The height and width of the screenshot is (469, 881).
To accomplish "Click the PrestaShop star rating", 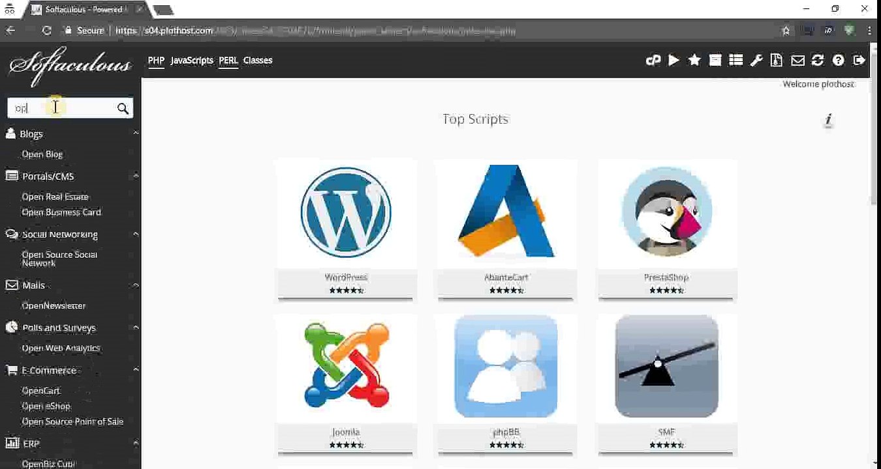I will pos(666,290).
